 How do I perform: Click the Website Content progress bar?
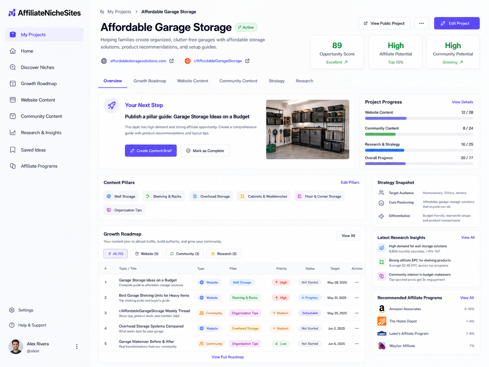coord(419,118)
